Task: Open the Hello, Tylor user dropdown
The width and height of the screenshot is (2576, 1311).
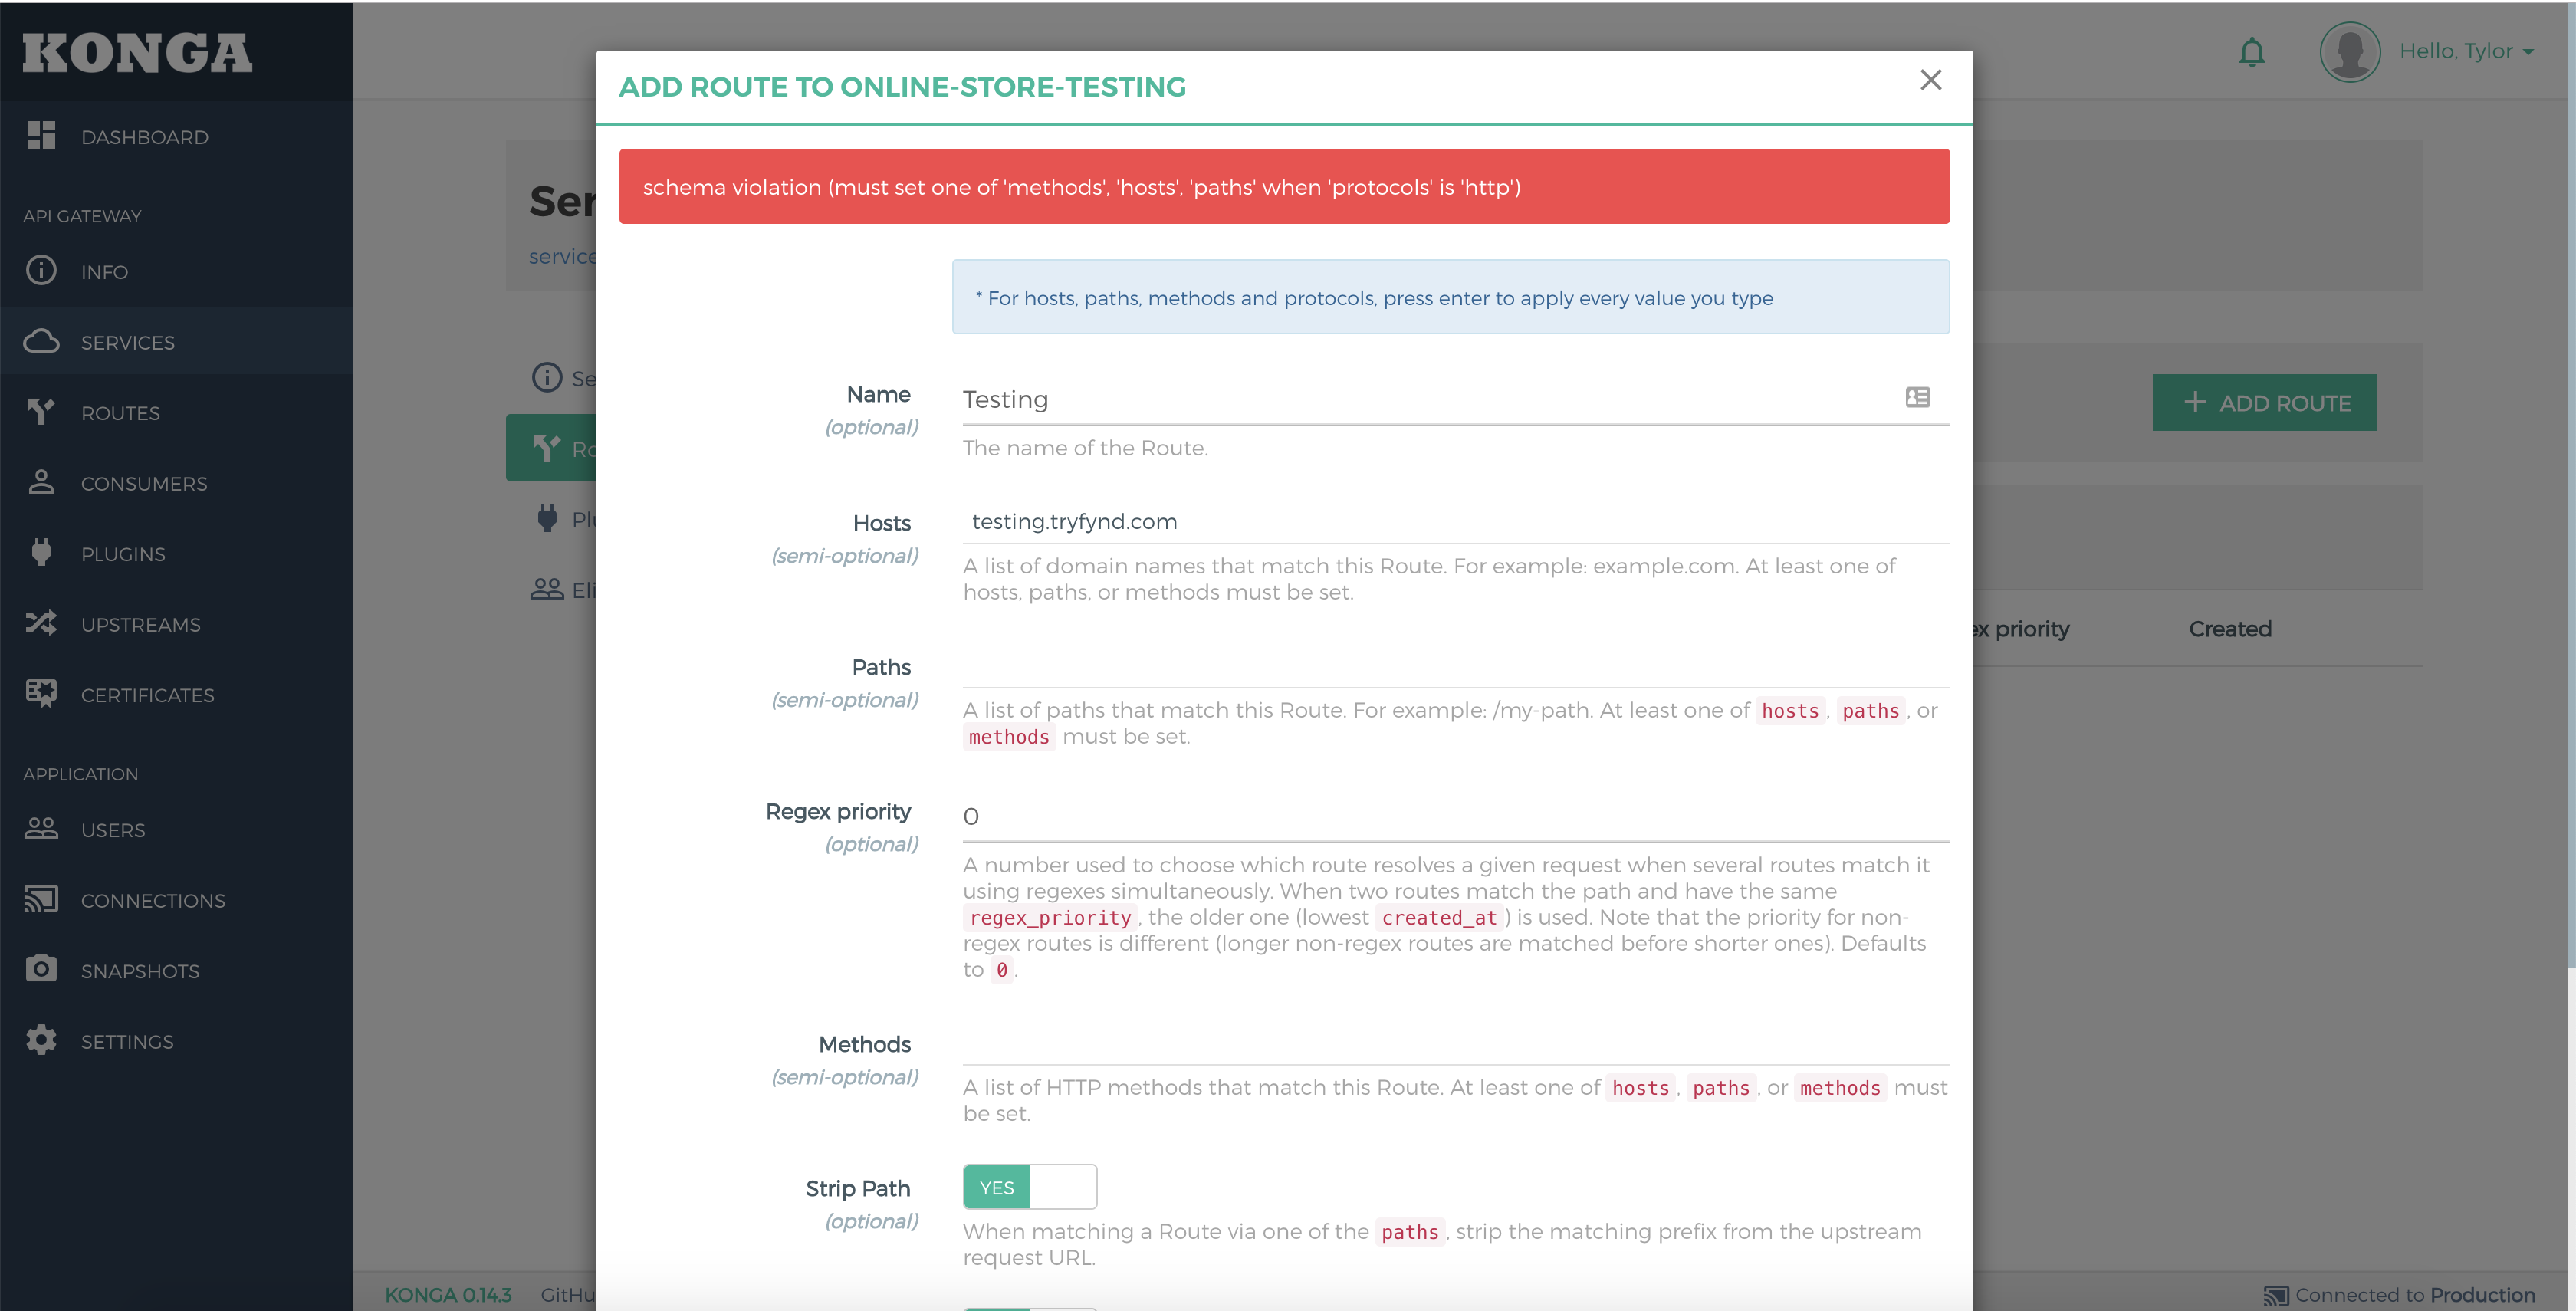Action: point(2467,51)
